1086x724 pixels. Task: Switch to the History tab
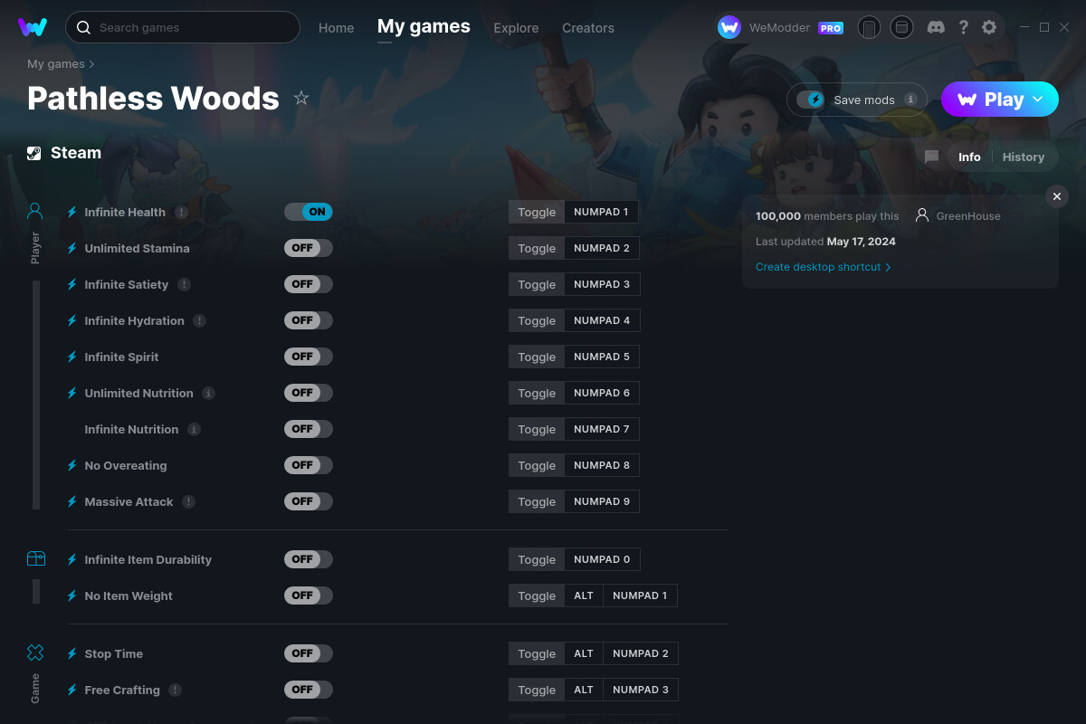click(x=1023, y=157)
